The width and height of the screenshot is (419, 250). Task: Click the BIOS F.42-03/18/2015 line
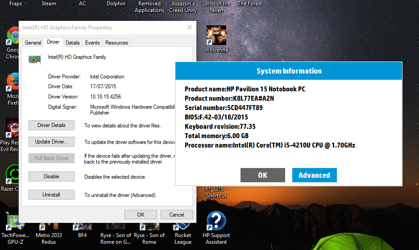click(x=216, y=117)
